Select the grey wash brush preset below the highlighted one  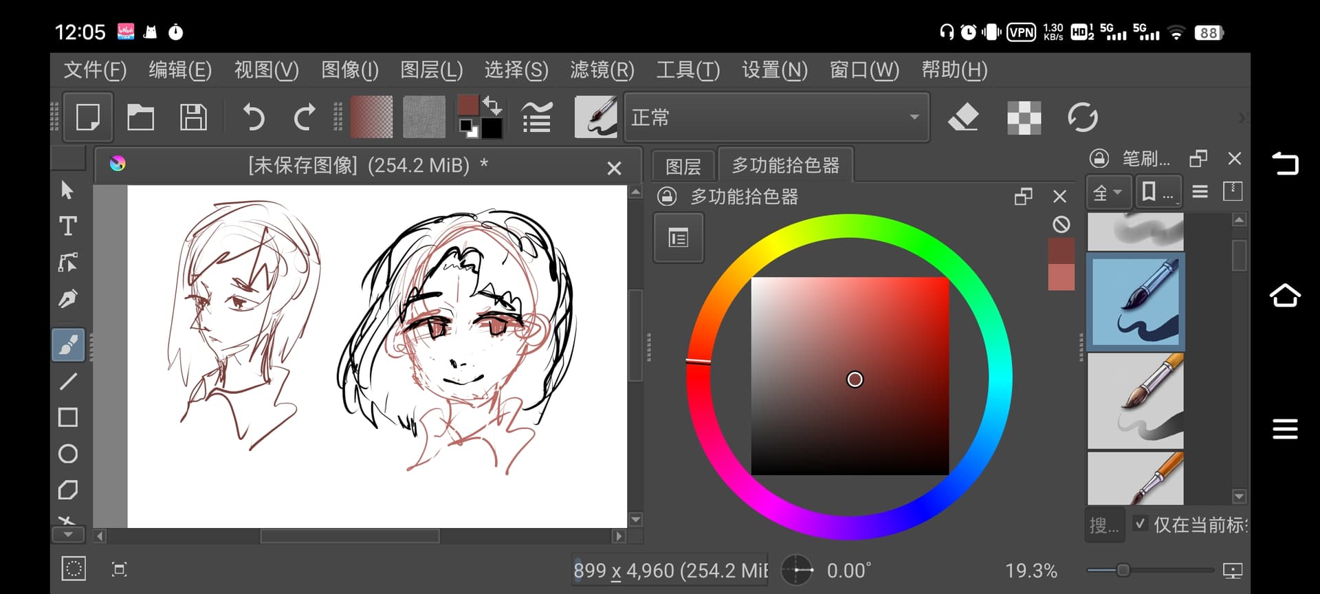point(1136,401)
